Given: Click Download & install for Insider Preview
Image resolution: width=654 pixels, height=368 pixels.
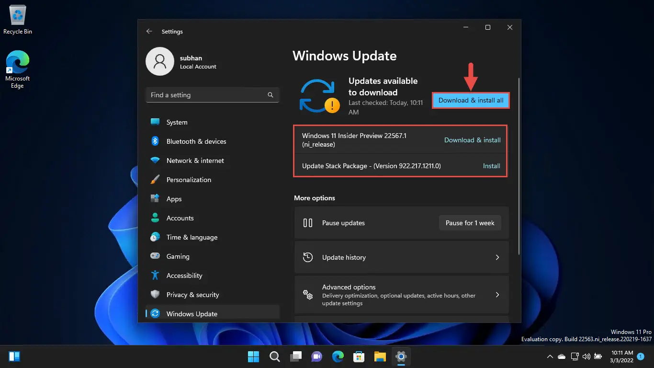Looking at the screenshot, I should tap(473, 140).
